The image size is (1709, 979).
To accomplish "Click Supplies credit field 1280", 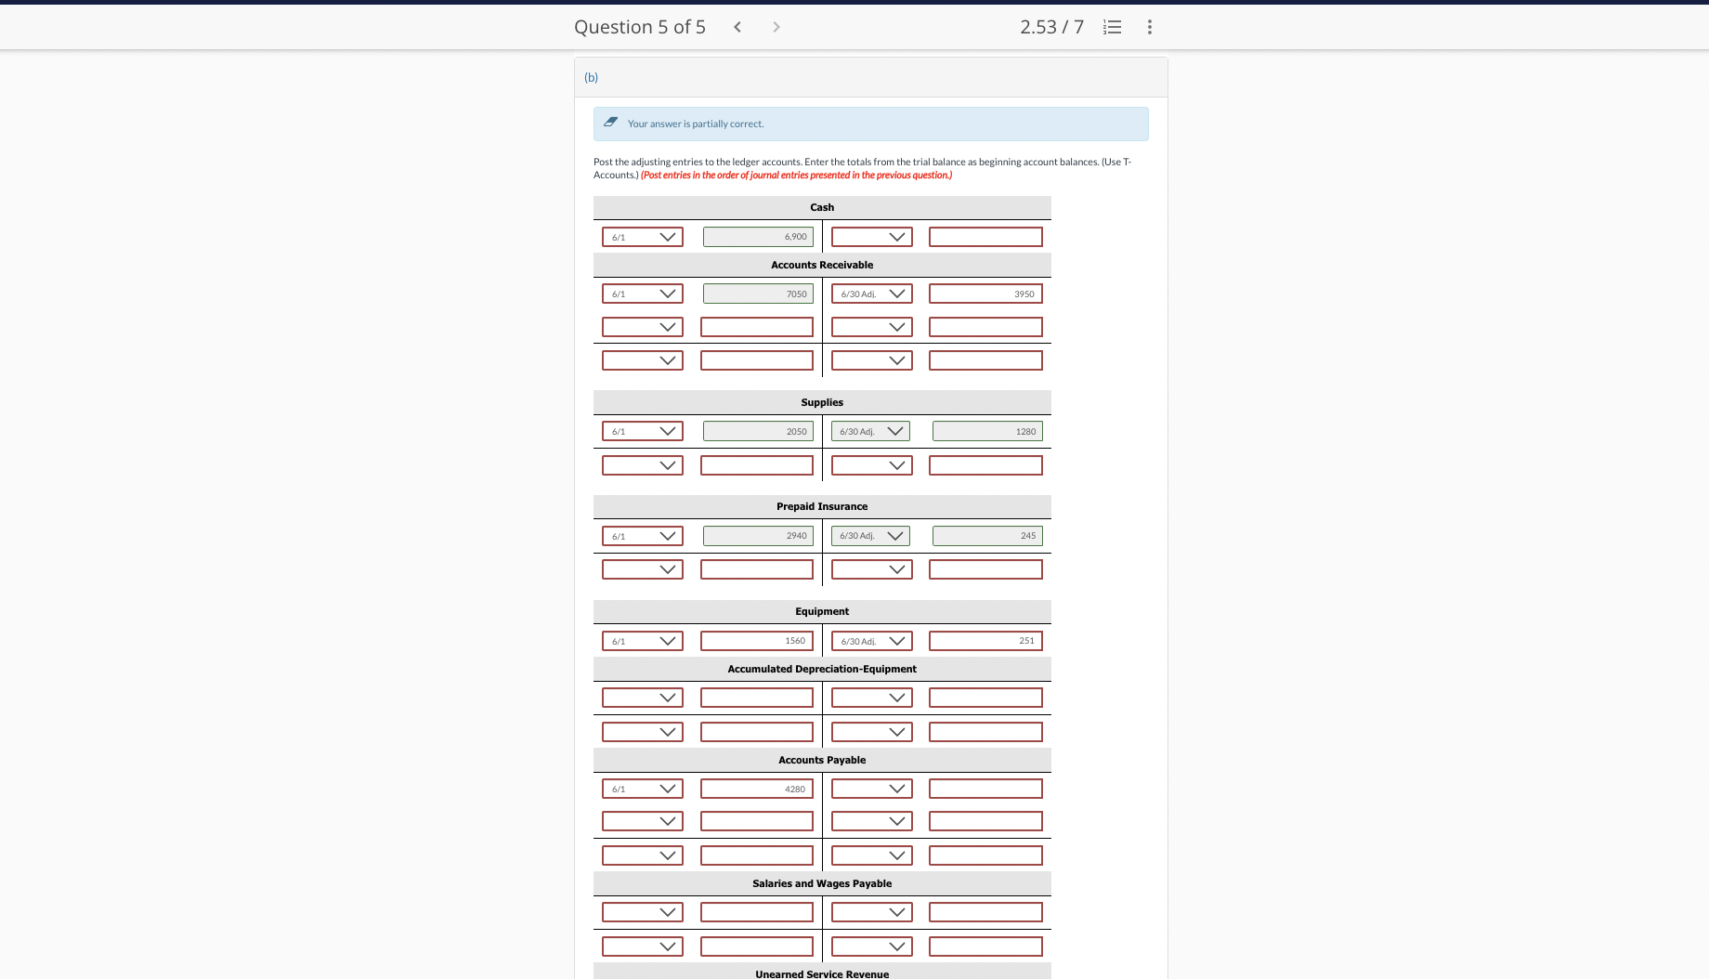I will point(987,431).
